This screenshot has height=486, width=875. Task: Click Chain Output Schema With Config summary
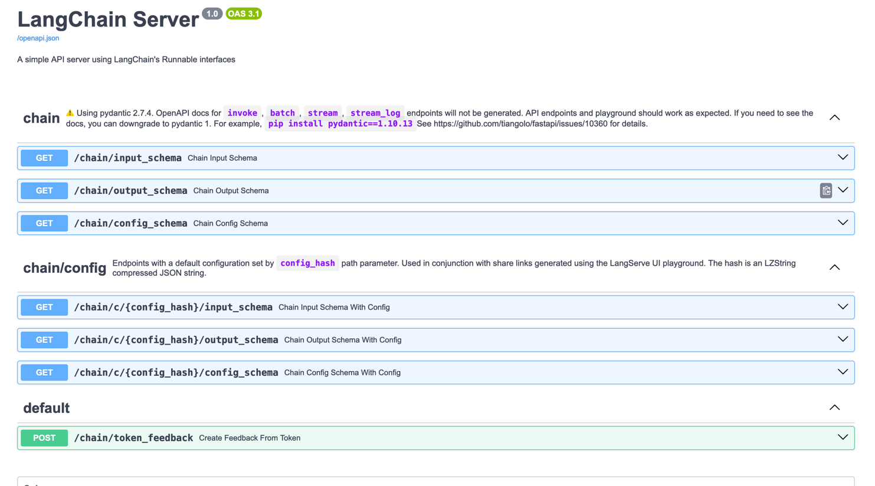(343, 340)
